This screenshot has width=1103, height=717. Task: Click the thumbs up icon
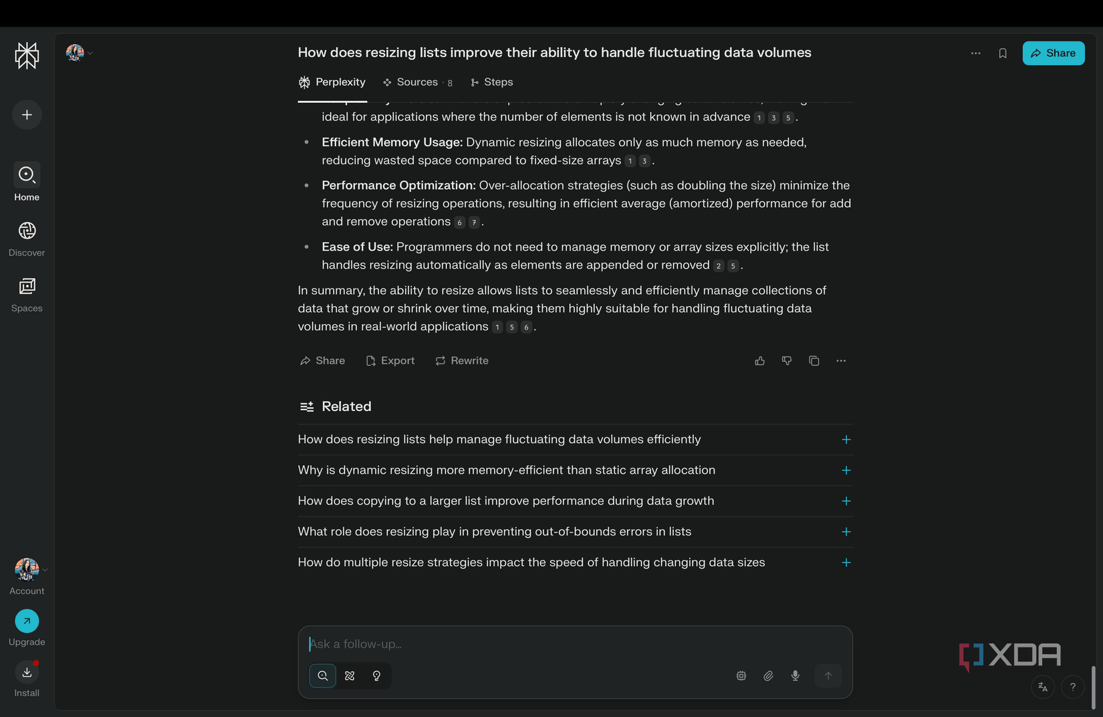point(760,361)
